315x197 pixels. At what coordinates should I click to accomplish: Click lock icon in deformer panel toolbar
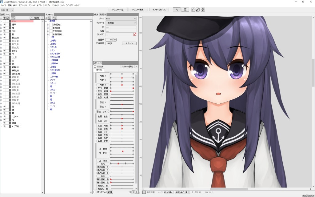point(49,18)
